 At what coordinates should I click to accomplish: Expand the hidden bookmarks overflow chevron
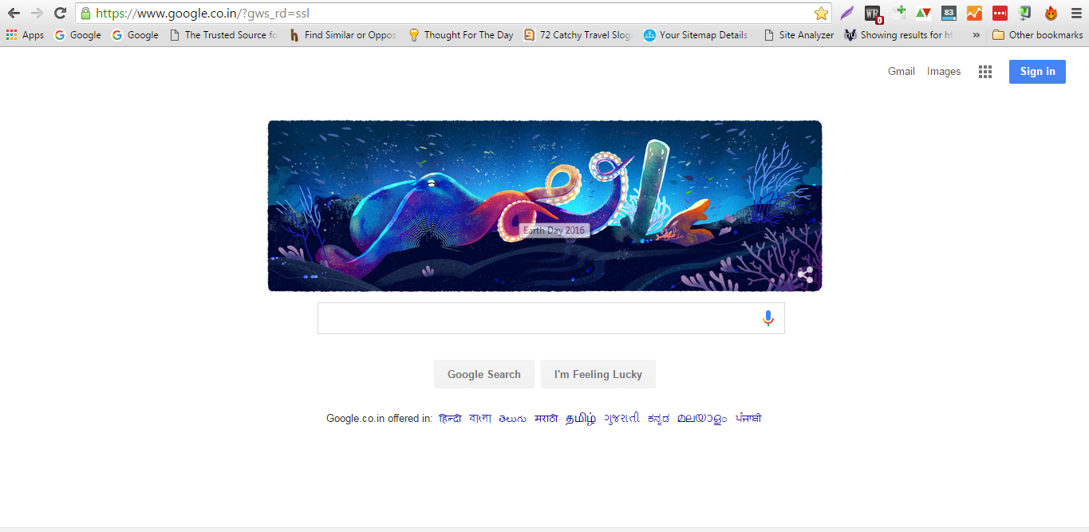[x=976, y=35]
